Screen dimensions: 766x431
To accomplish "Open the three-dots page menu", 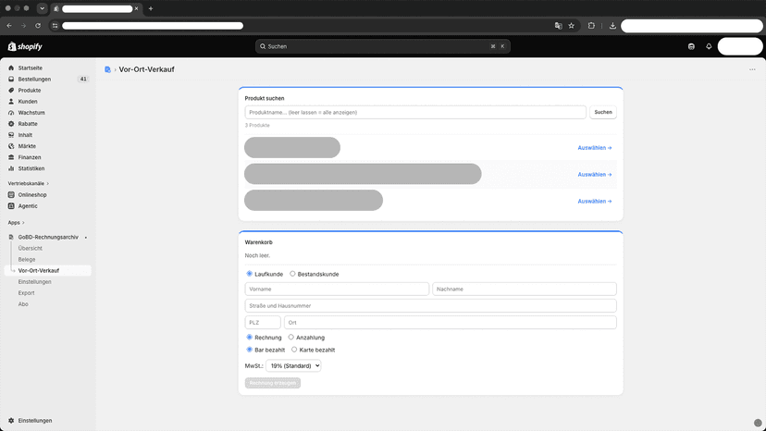I will (x=752, y=69).
